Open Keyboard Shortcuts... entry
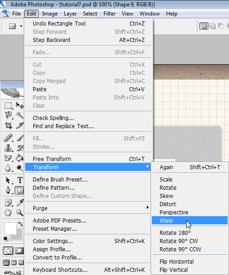Screen dimensions: 229x275 [88, 270]
